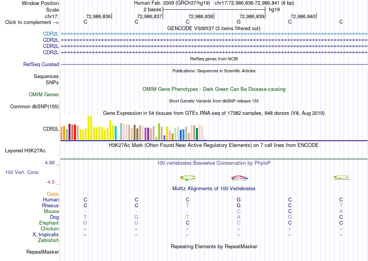Click the light-blue CDR2L transcript label

tap(51, 34)
